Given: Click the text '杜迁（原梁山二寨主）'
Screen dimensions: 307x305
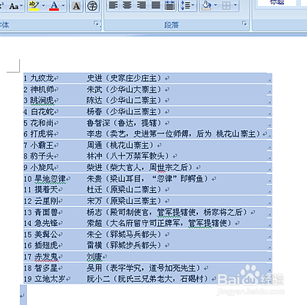Looking at the screenshot, I should click(124, 189).
